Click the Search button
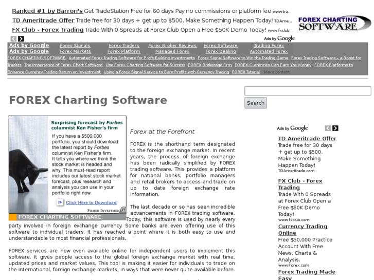 tap(256, 103)
